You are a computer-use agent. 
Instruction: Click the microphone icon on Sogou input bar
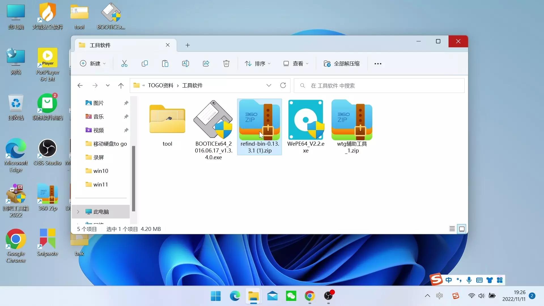coord(469,280)
